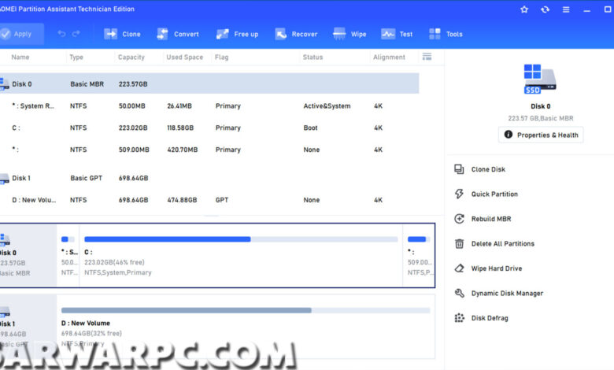This screenshot has width=614, height=370.
Task: Select the D: New Volume row
Action: (x=209, y=200)
